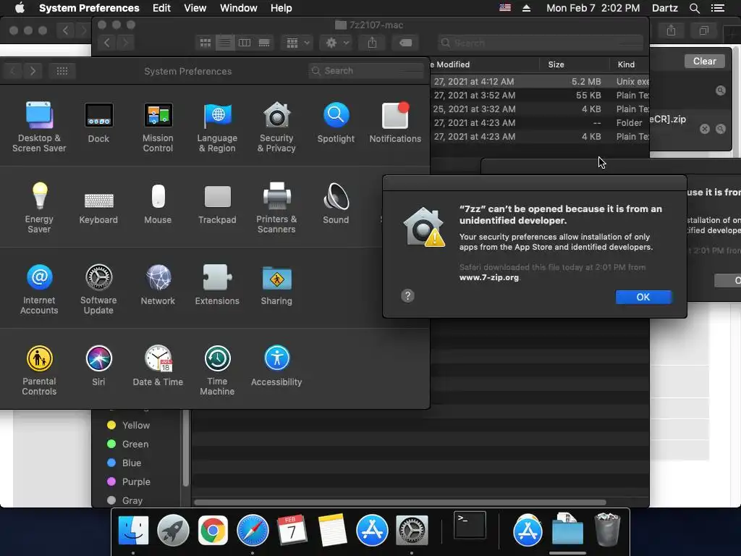
Task: Open Printers & Scanners preferences
Action: 276,208
